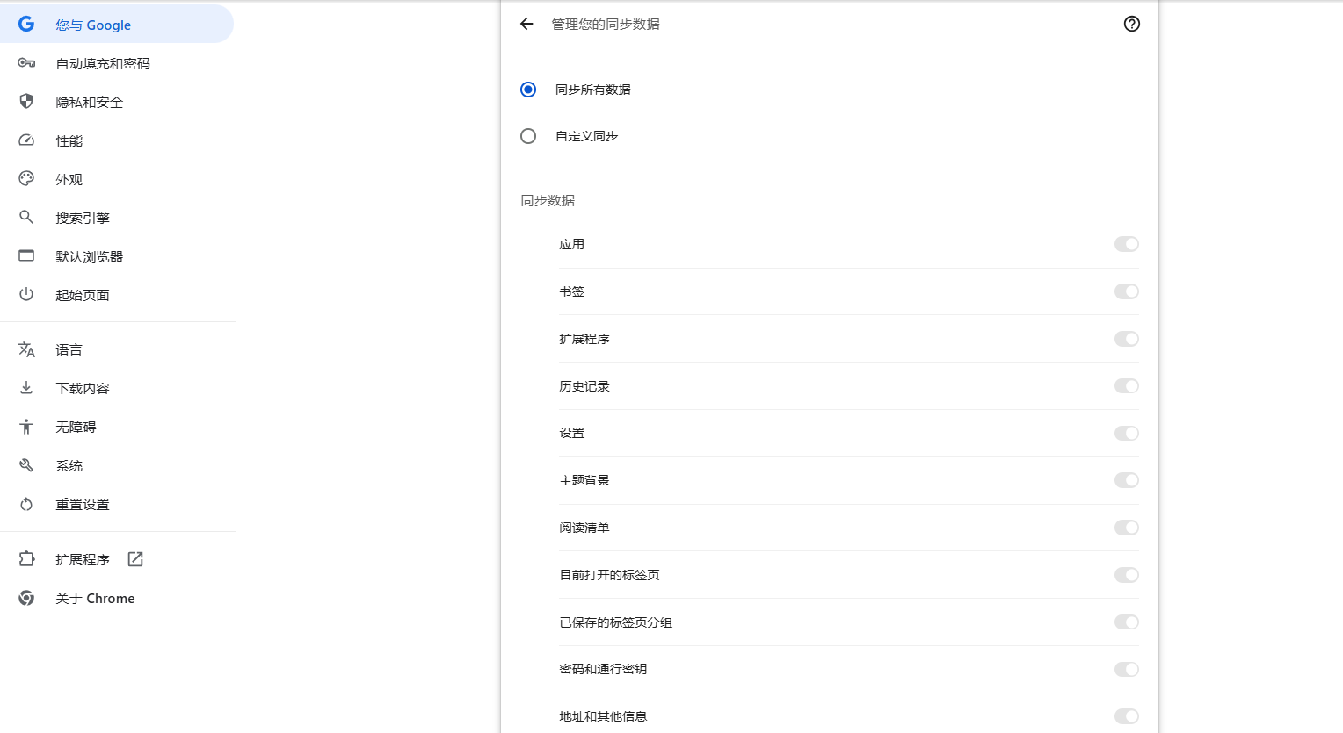Click the Google G icon in sidebar
The width and height of the screenshot is (1343, 733).
[26, 25]
